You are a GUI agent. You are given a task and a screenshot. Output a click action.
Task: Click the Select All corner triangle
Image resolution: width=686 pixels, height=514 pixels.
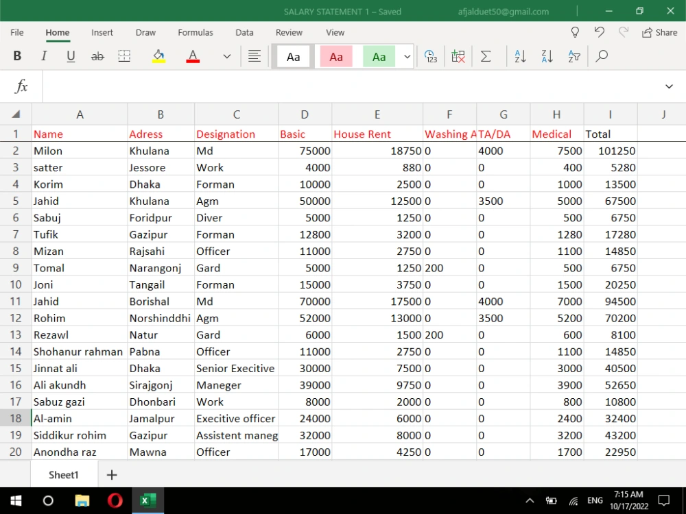[x=16, y=114]
